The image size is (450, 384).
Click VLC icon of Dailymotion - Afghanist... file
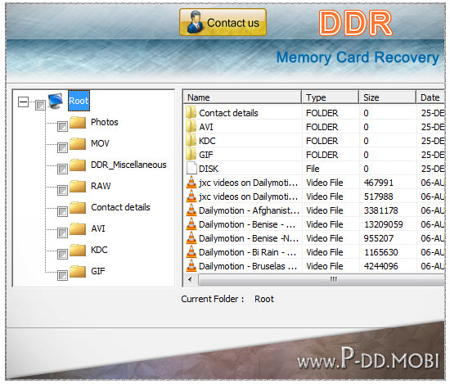click(191, 210)
